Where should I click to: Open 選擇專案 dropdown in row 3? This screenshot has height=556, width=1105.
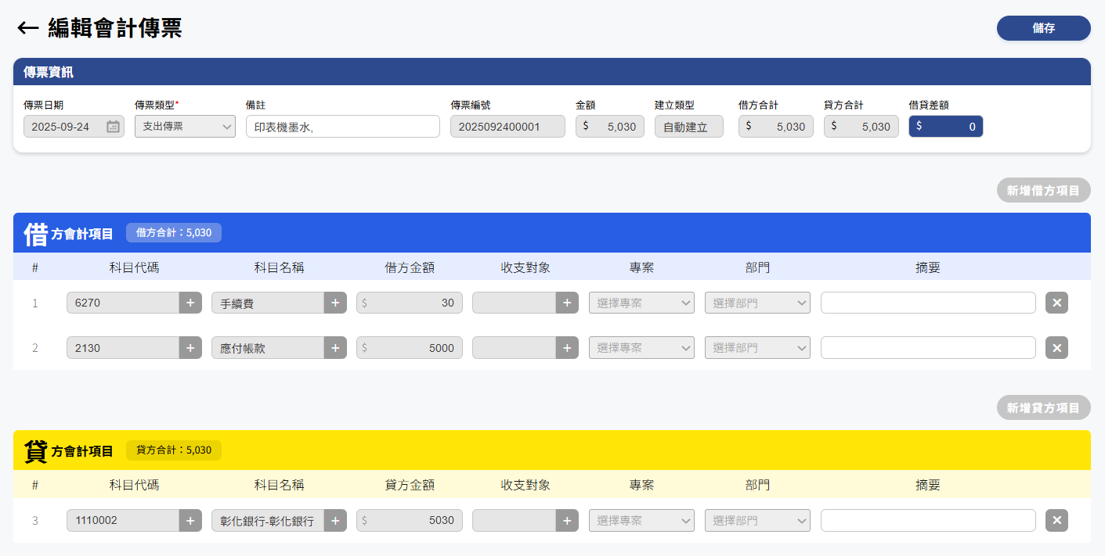pyautogui.click(x=641, y=520)
